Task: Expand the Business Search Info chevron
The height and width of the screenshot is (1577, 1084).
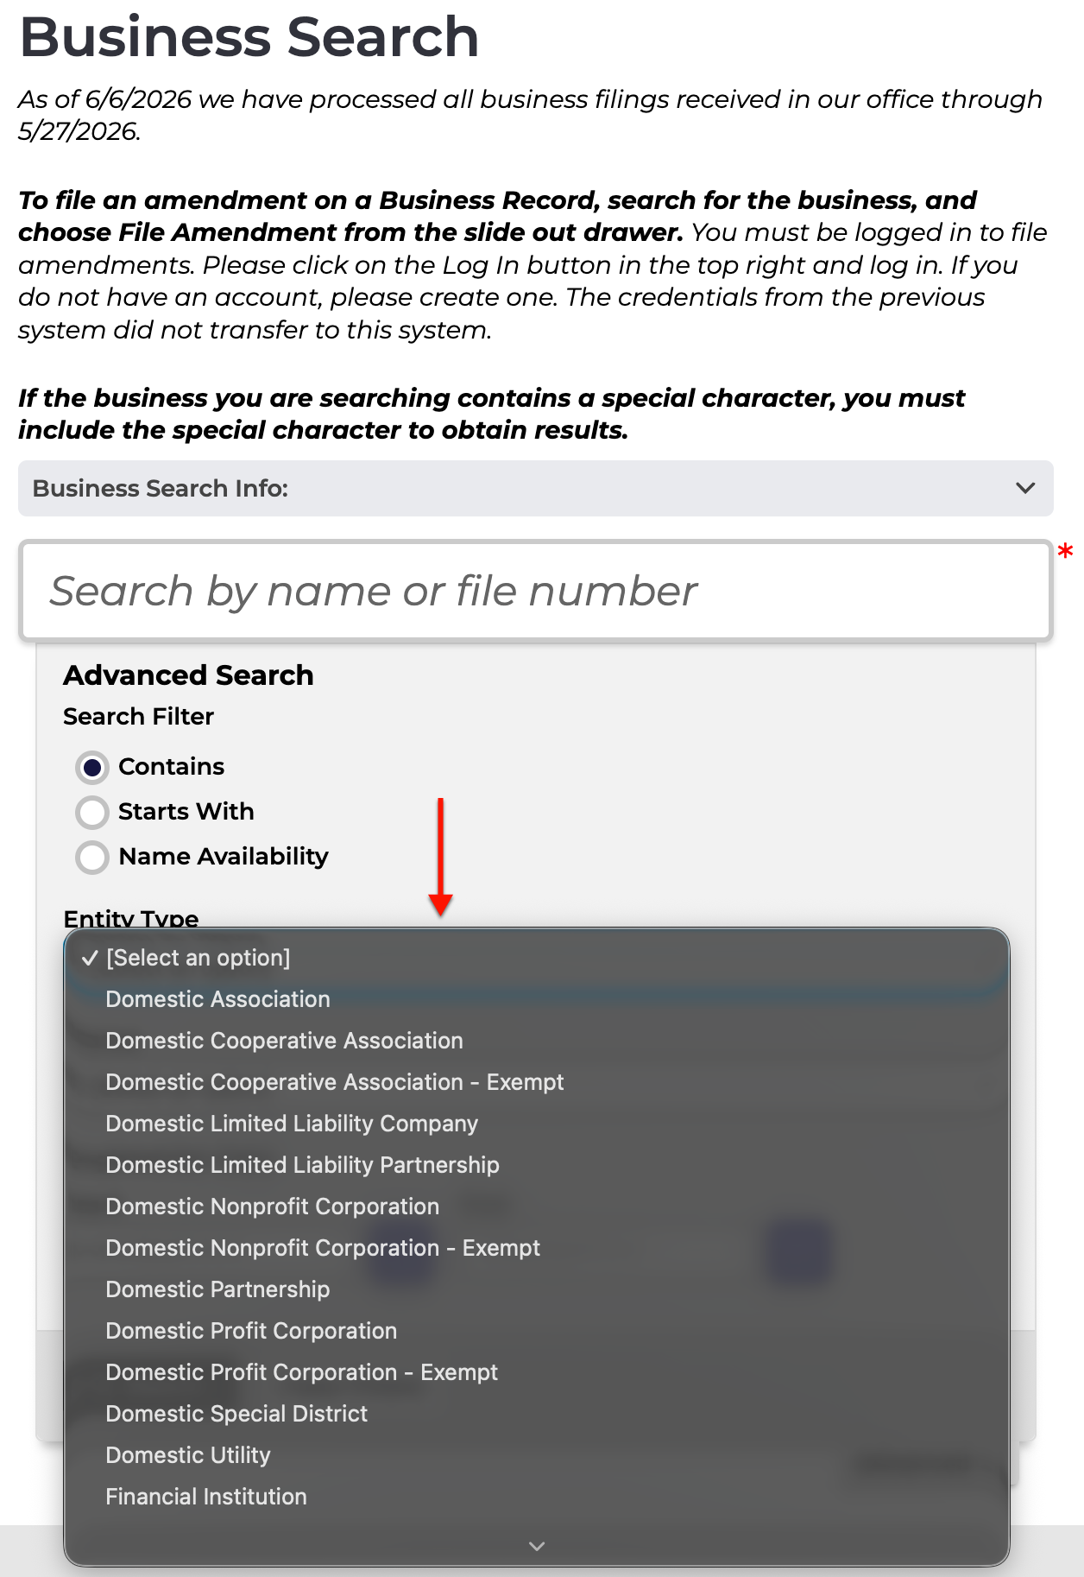Action: [1024, 488]
